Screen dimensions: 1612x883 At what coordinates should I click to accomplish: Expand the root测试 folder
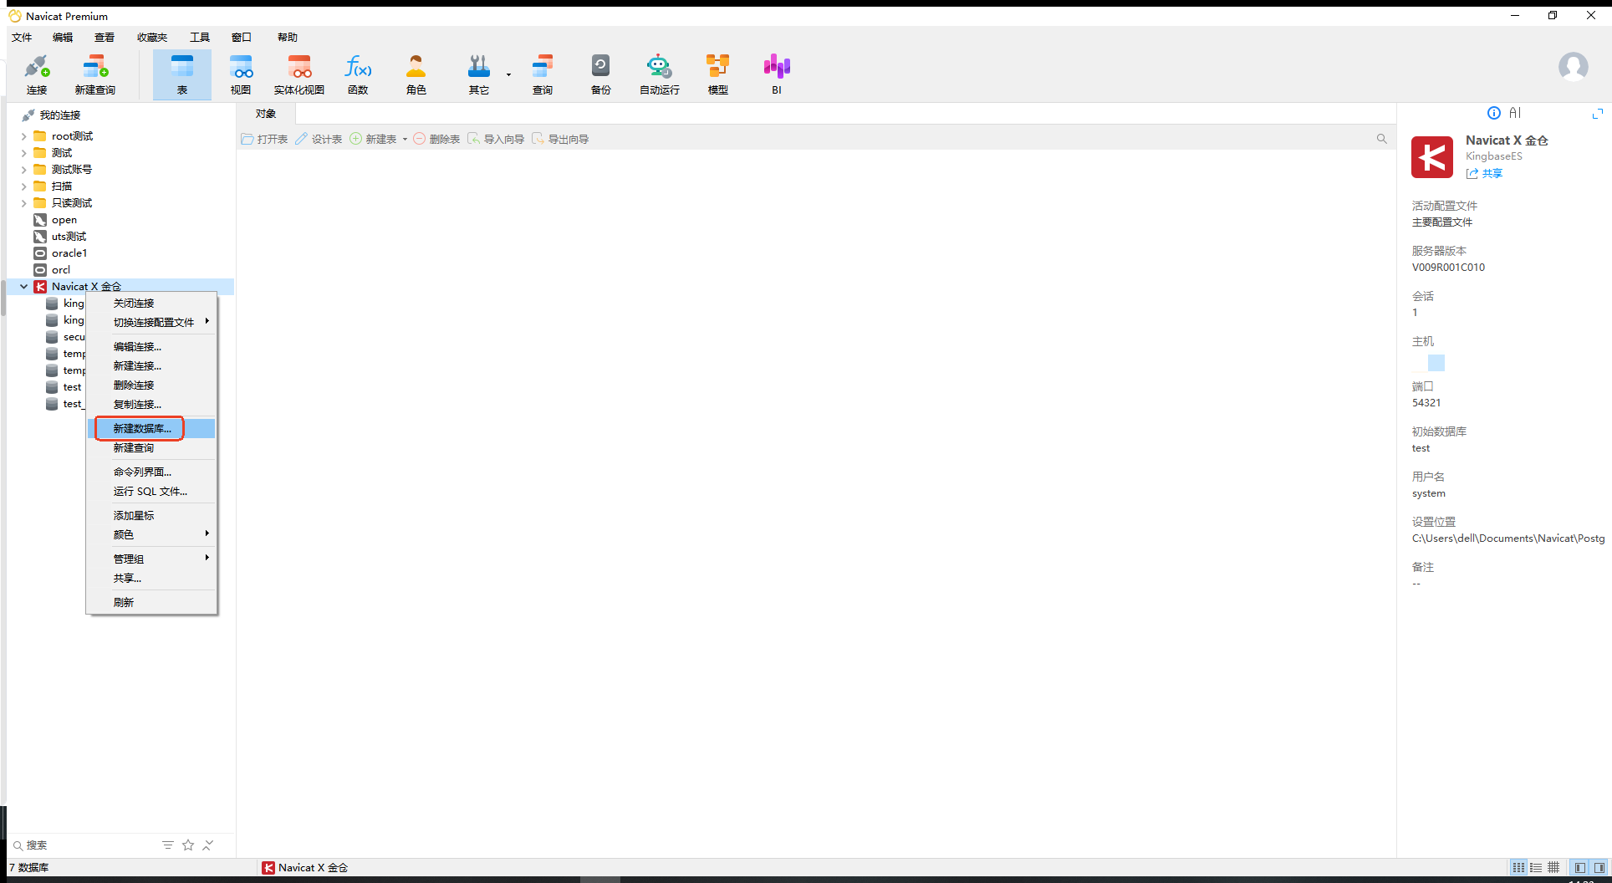[23, 136]
